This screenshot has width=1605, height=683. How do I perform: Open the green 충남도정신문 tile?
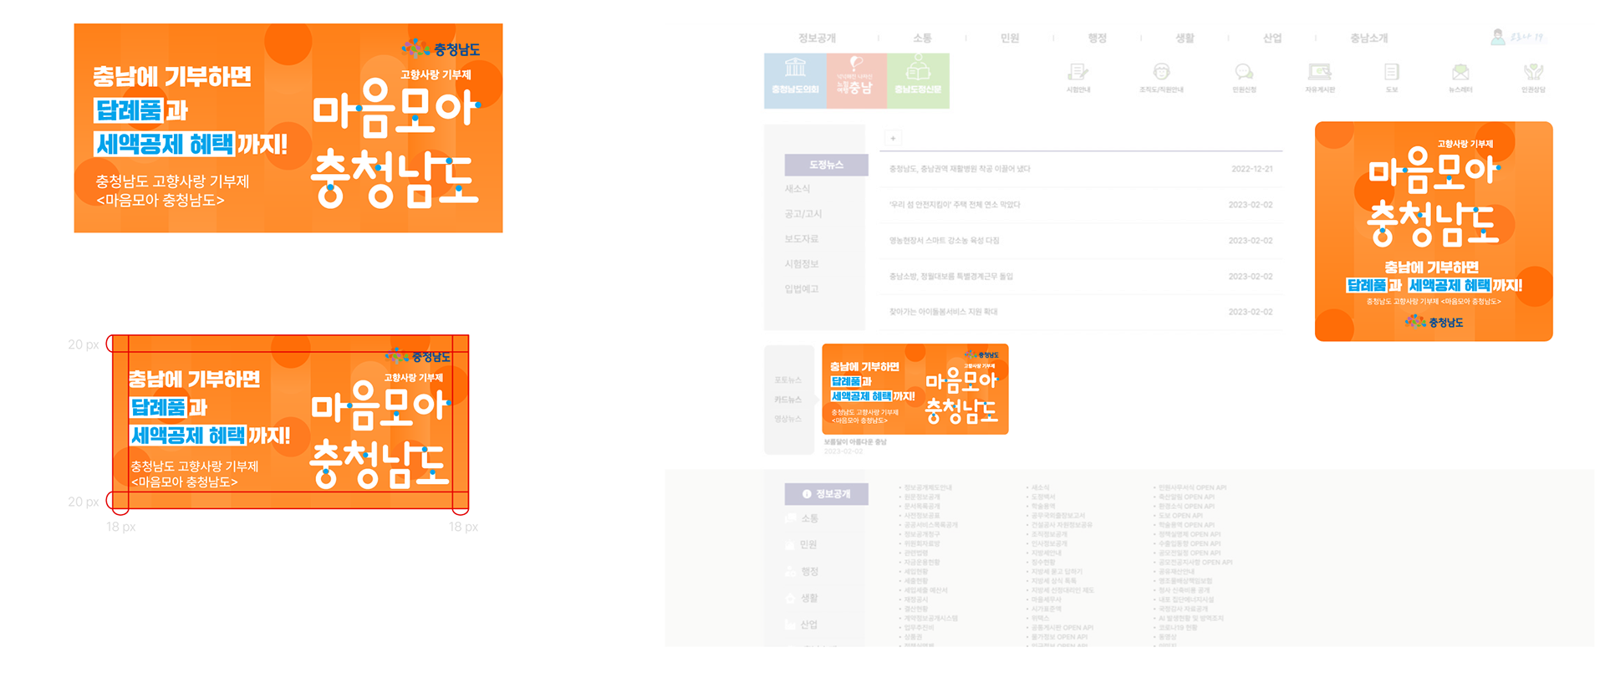point(918,80)
